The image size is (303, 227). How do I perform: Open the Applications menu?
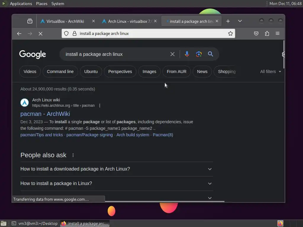(21, 4)
